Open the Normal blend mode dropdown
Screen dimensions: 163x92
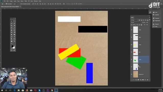pos(136,22)
